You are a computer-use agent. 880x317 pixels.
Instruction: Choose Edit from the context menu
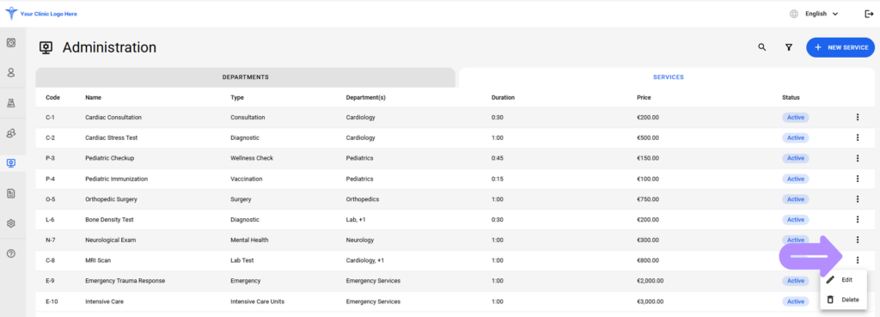click(x=843, y=279)
